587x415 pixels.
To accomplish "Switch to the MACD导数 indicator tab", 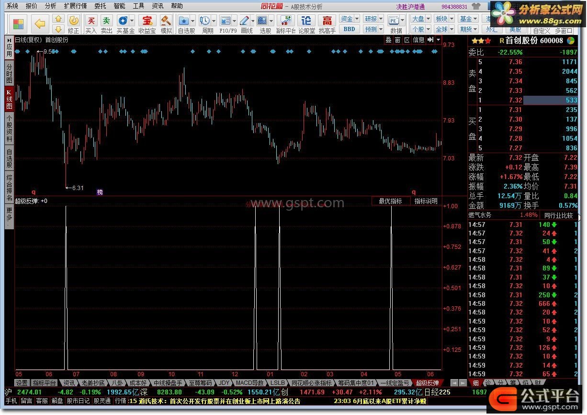I will click(249, 383).
